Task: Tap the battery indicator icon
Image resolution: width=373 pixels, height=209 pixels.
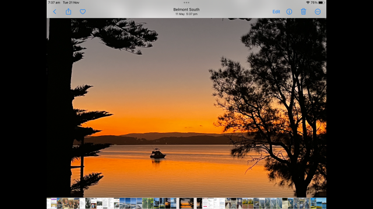Action: click(x=321, y=2)
